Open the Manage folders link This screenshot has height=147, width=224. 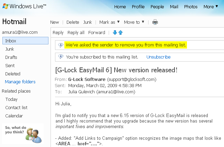tap(20, 82)
